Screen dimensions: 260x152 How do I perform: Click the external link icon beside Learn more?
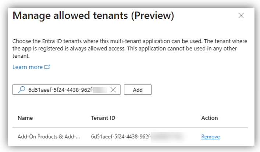[x=47, y=67]
